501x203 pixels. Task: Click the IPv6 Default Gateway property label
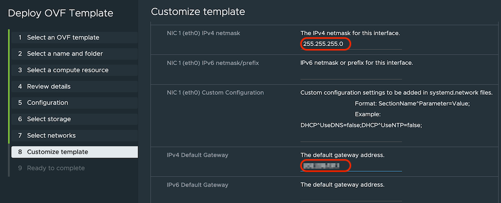197,185
